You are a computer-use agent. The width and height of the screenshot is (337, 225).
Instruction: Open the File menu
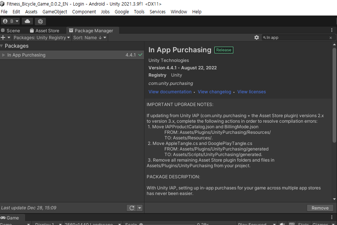click(4, 12)
